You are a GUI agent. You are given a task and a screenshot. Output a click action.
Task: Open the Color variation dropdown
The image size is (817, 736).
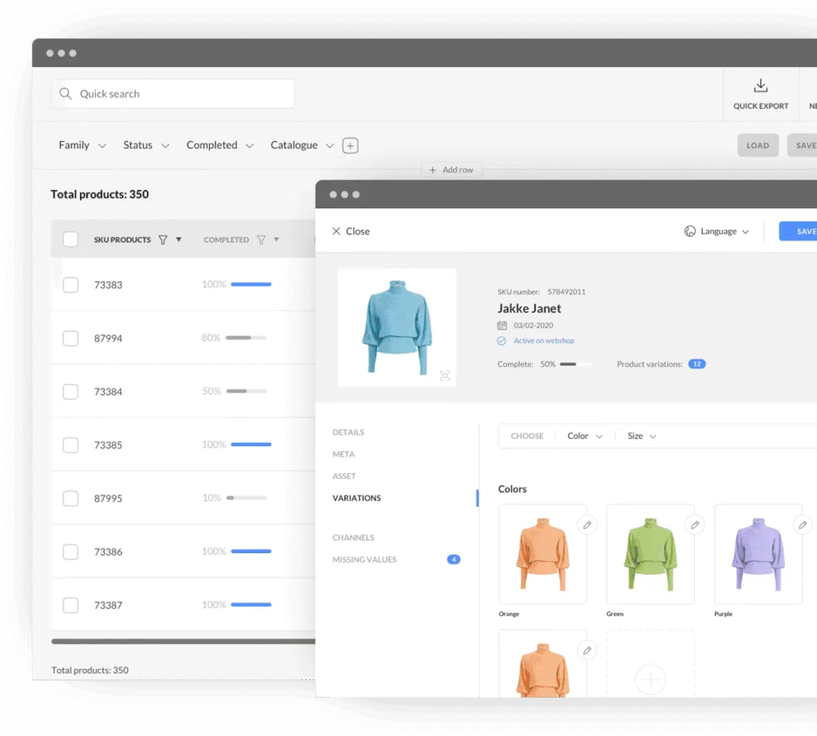point(585,436)
